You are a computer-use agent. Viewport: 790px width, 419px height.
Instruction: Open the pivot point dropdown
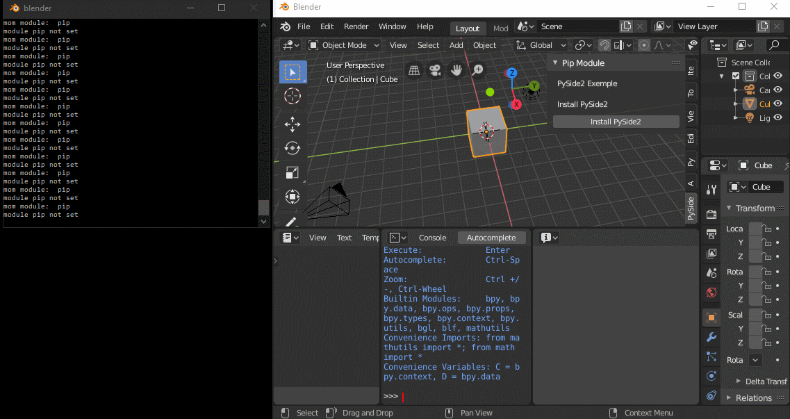click(584, 45)
